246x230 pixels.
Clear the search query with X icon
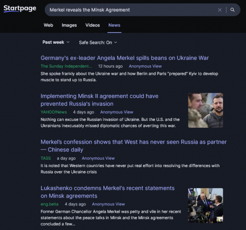click(219, 10)
